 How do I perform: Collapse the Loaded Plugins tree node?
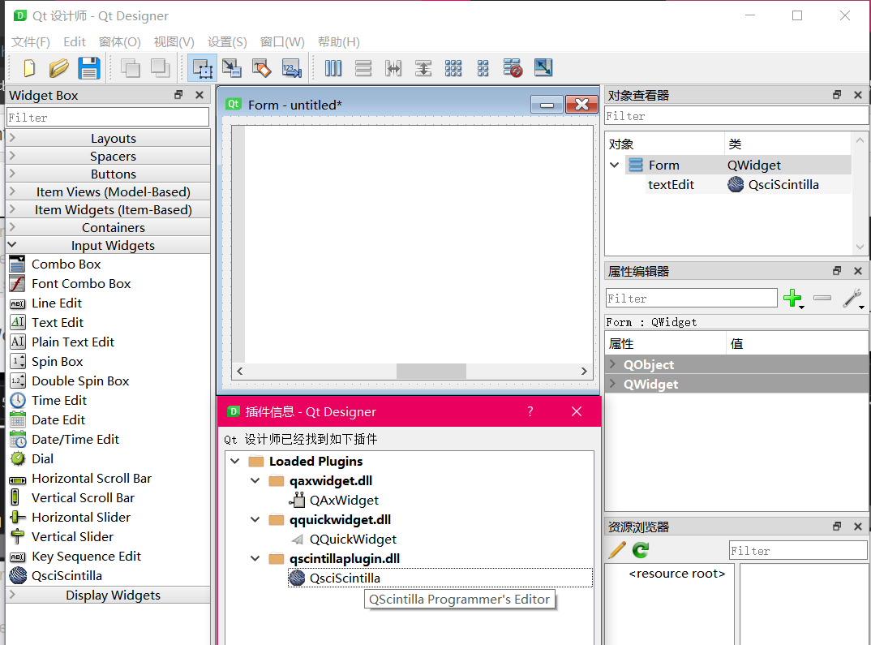[x=235, y=461]
